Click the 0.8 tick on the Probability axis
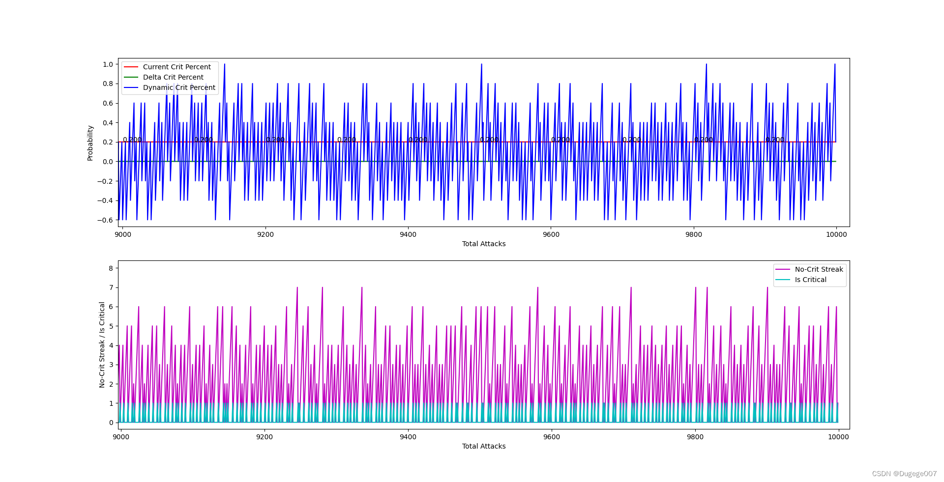The width and height of the screenshot is (944, 482). tap(108, 84)
